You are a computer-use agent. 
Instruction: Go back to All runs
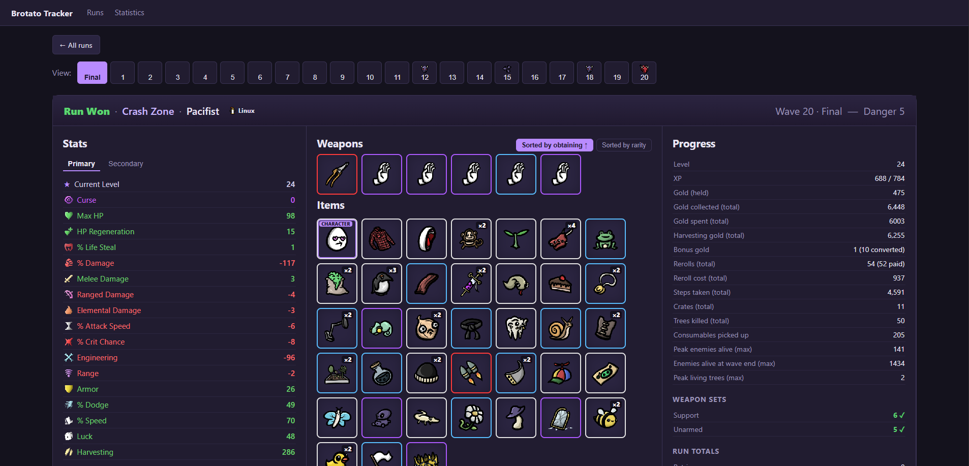(x=76, y=45)
